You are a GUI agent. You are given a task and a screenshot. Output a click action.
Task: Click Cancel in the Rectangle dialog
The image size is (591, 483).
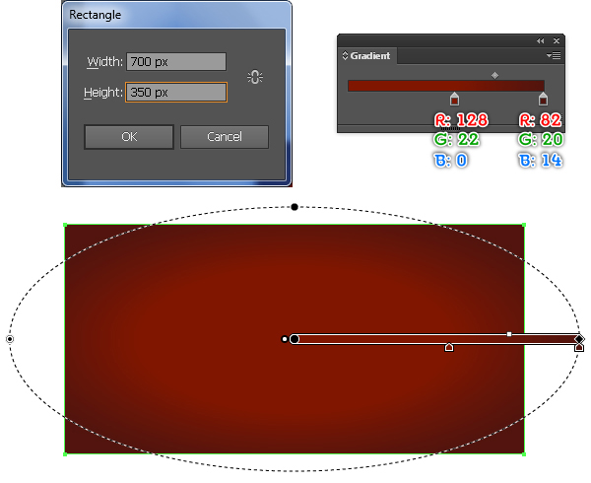[225, 137]
